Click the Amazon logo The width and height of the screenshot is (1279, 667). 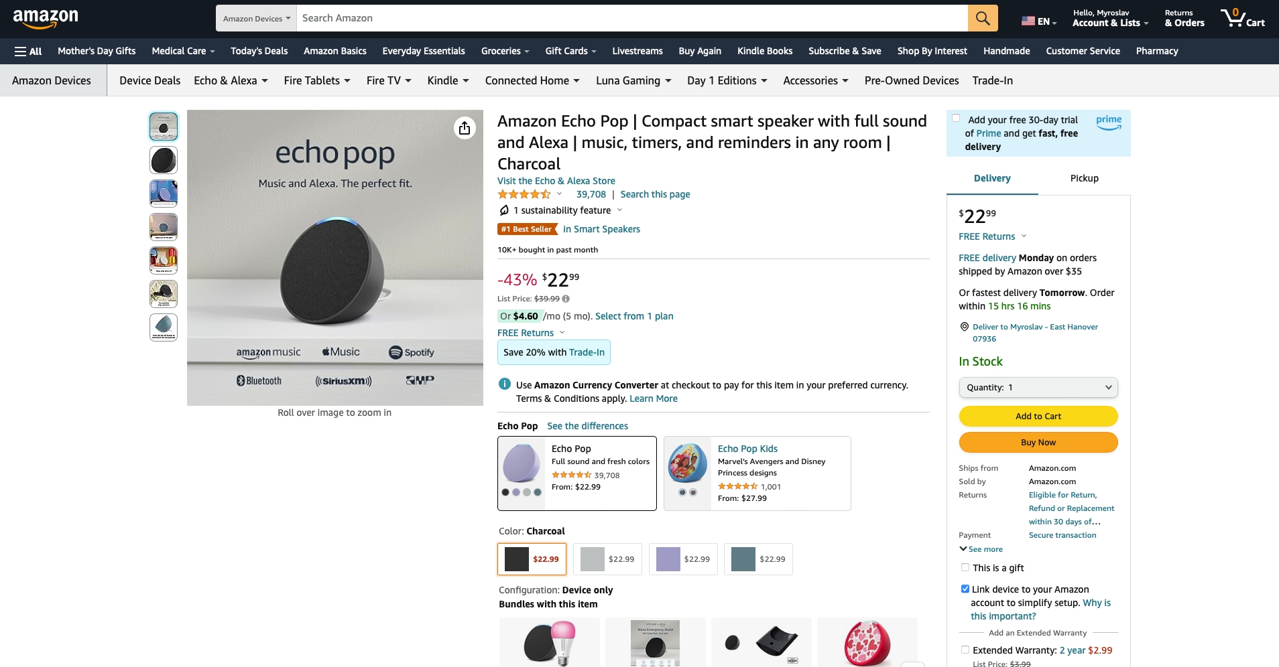click(46, 18)
